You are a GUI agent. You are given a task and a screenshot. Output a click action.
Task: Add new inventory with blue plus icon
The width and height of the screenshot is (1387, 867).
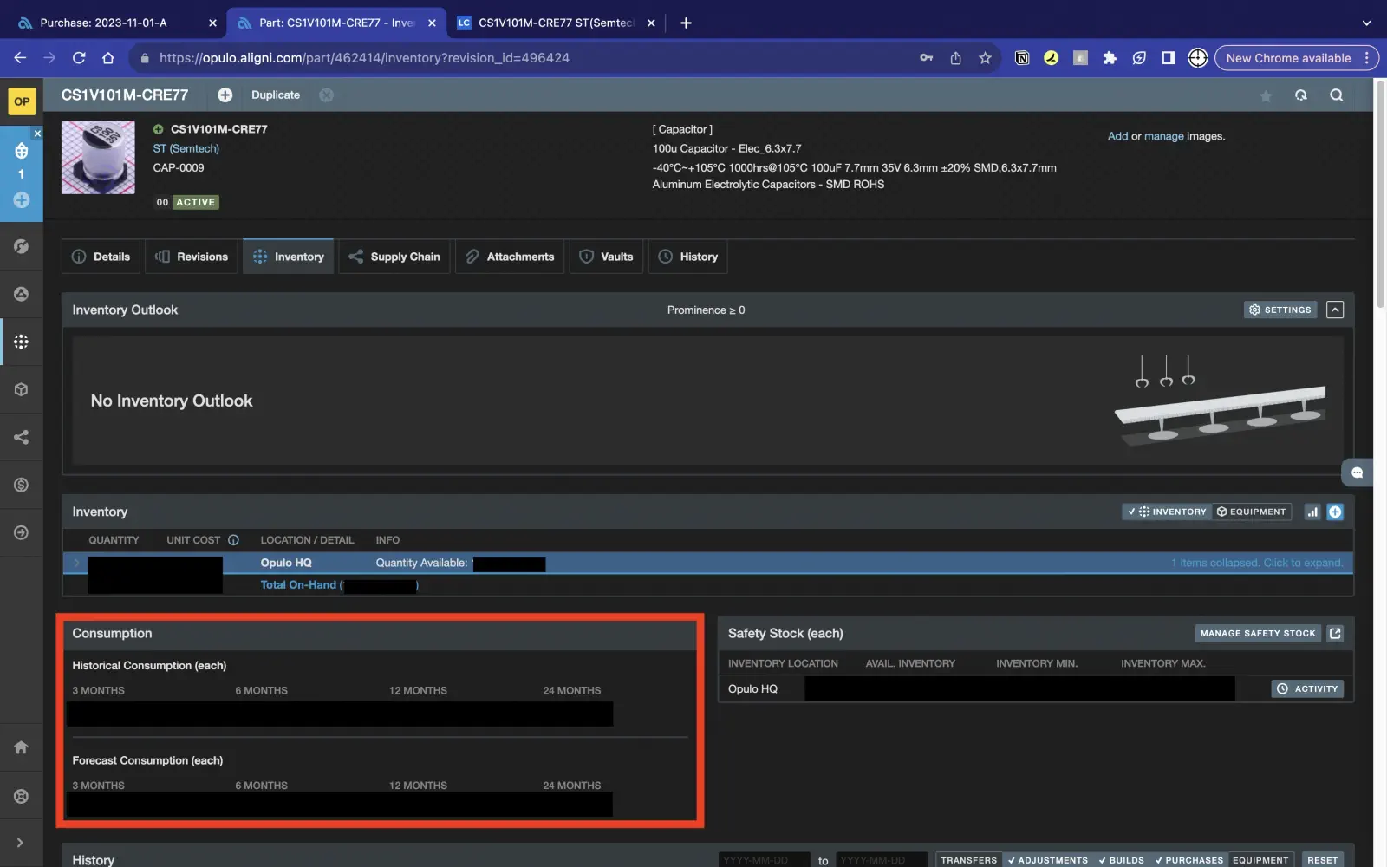(1335, 512)
